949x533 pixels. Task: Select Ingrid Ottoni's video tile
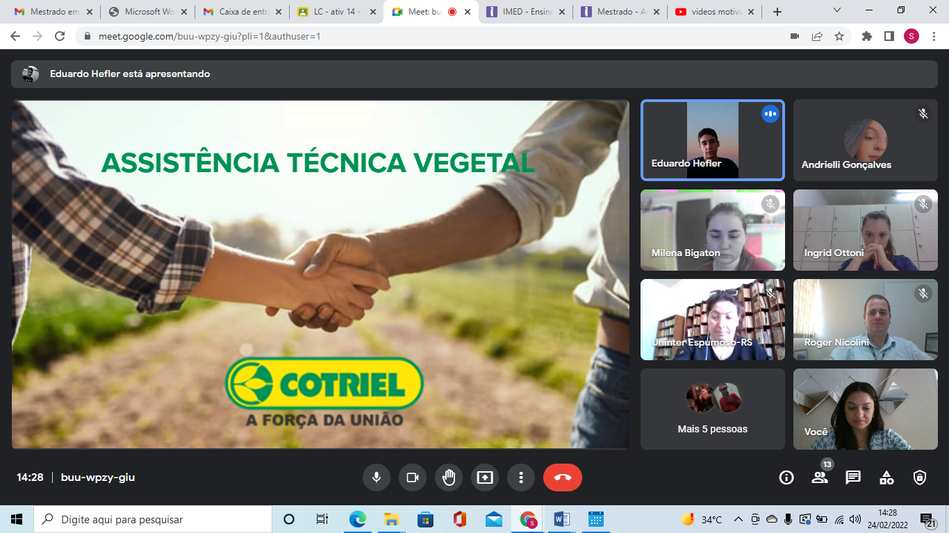(866, 230)
